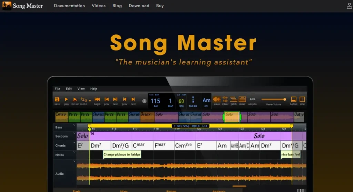Click the loop start marker handle
Screen dimensions: 353x192
[89, 128]
